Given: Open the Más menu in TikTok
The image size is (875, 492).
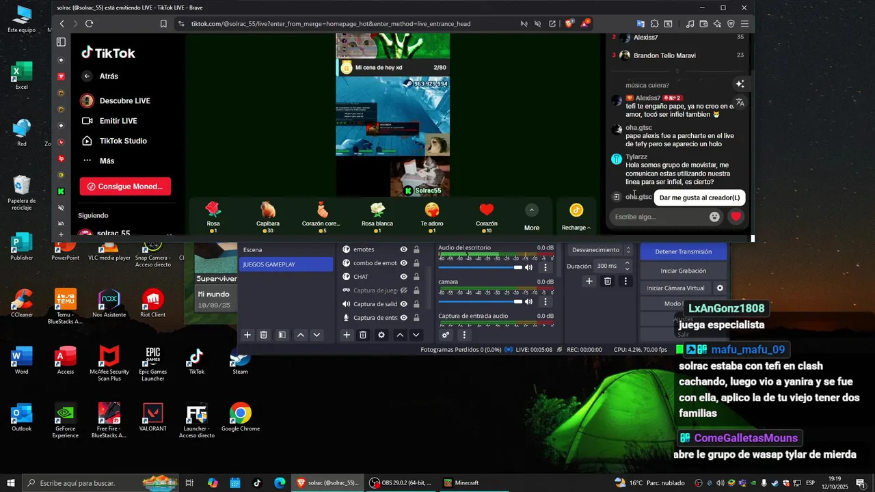Looking at the screenshot, I should pyautogui.click(x=98, y=161).
